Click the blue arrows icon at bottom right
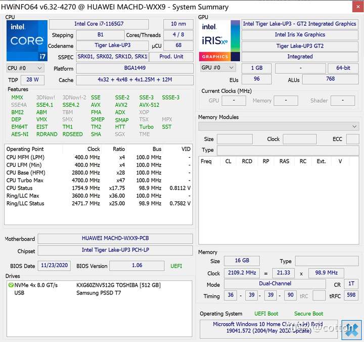Image resolution: width=364 pixels, height=342 pixels. [351, 330]
